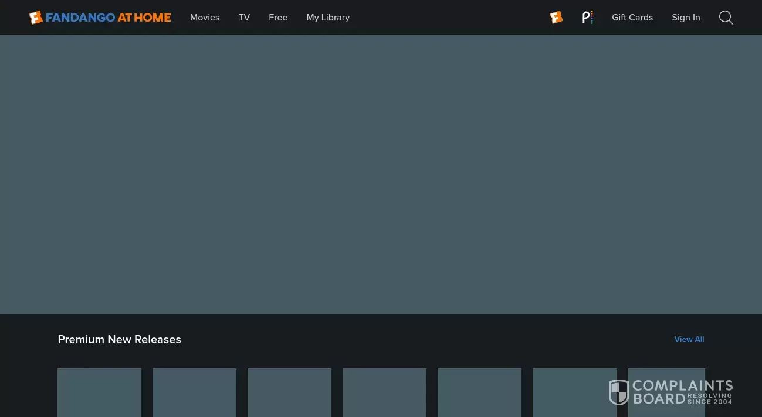Open My Library
The image size is (762, 417).
click(x=328, y=18)
